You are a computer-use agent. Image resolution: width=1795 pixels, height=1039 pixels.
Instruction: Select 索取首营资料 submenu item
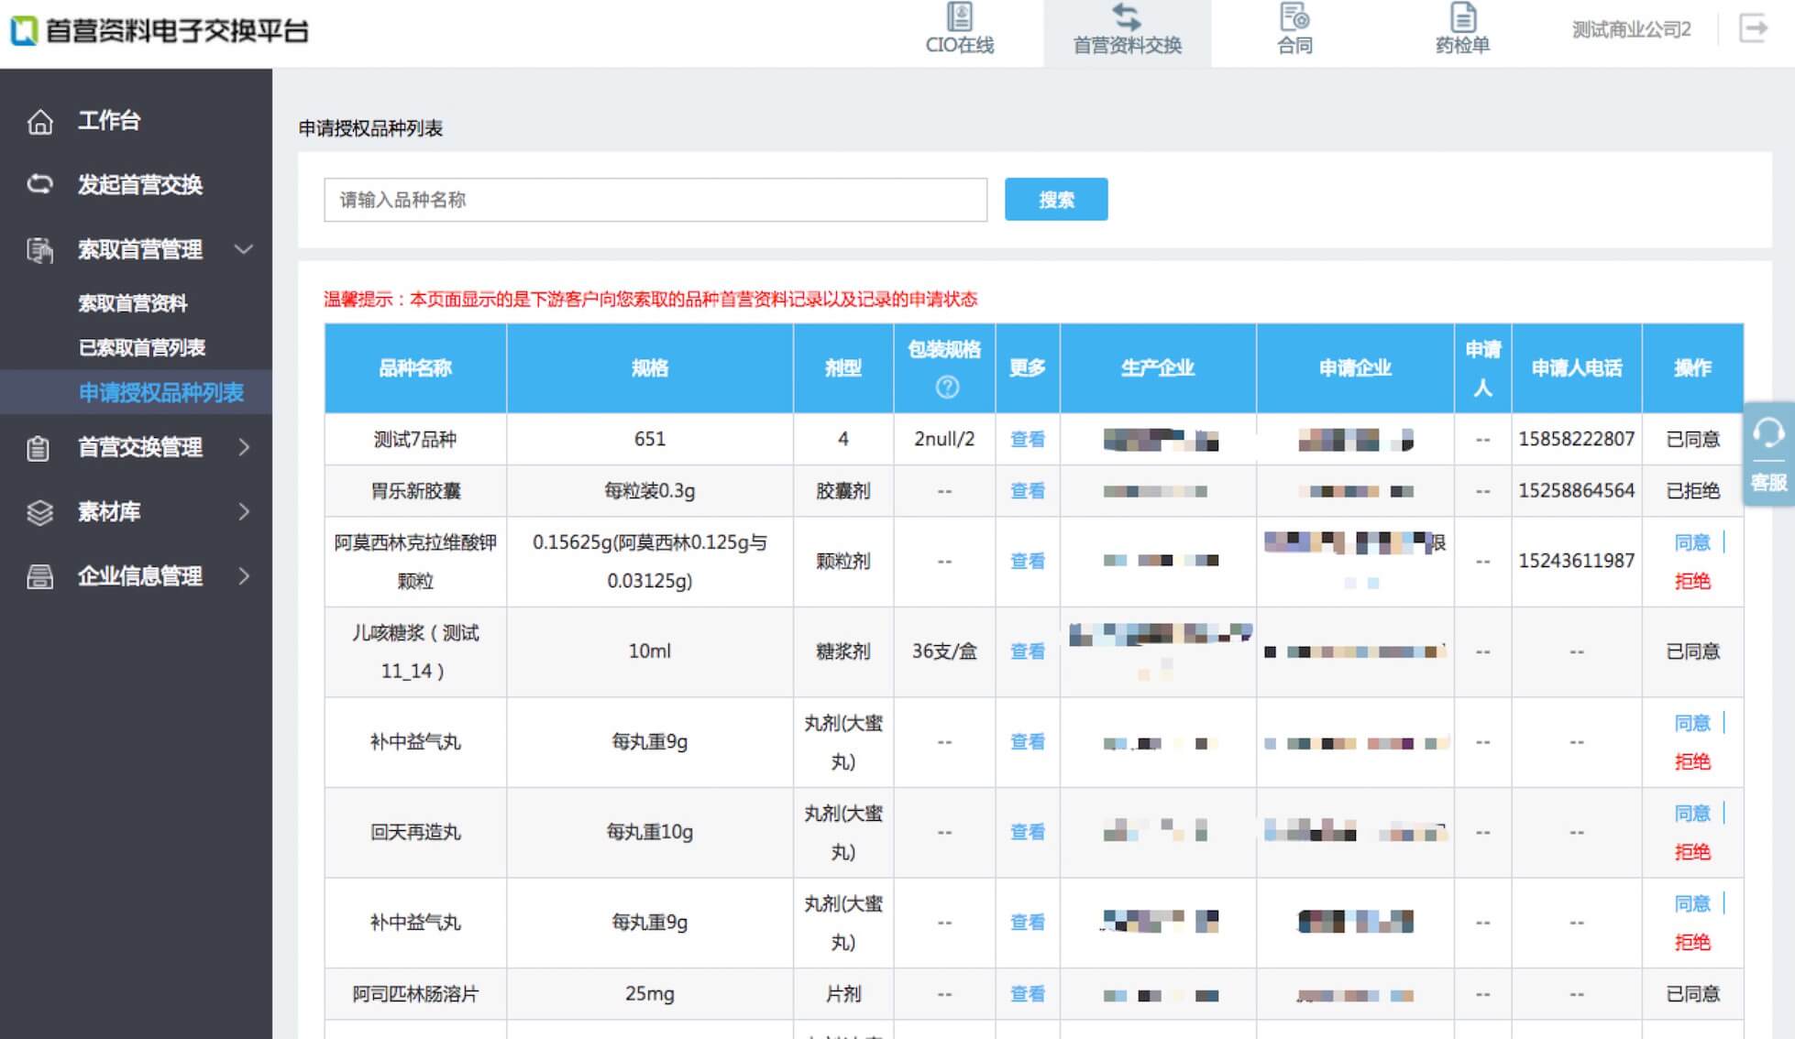pyautogui.click(x=133, y=303)
